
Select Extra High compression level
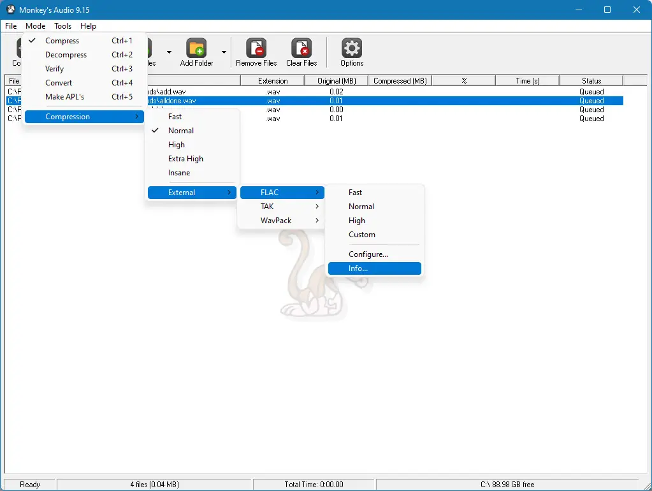[x=192, y=159]
